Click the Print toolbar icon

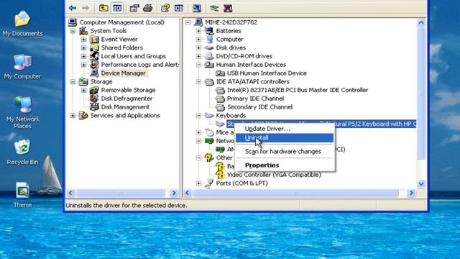(148, 8)
